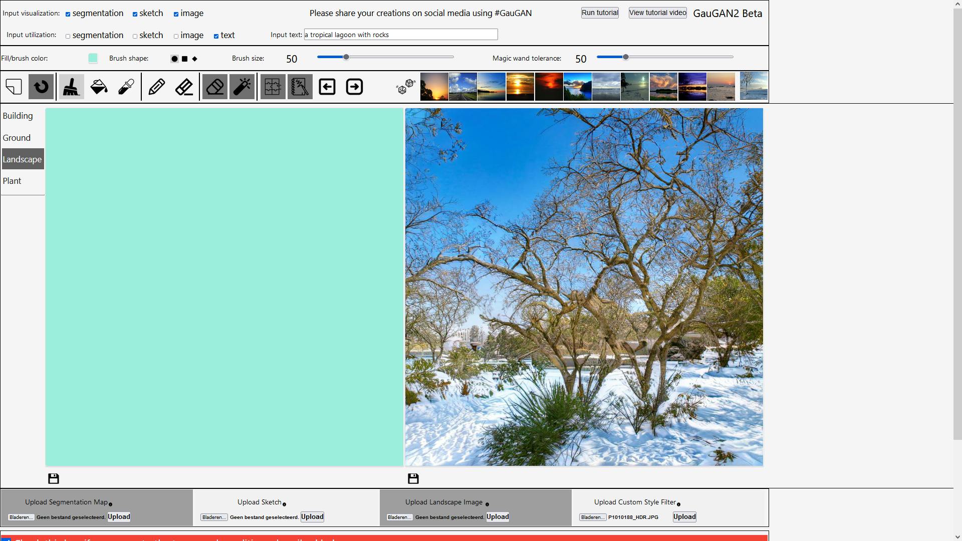The width and height of the screenshot is (962, 541).
Task: Enable sketch in Input utilization
Action: tap(135, 36)
